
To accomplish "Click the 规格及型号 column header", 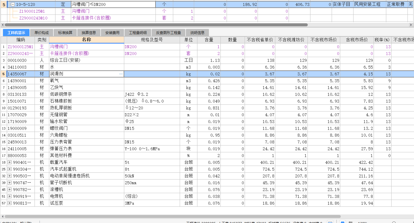I will (x=152, y=40).
